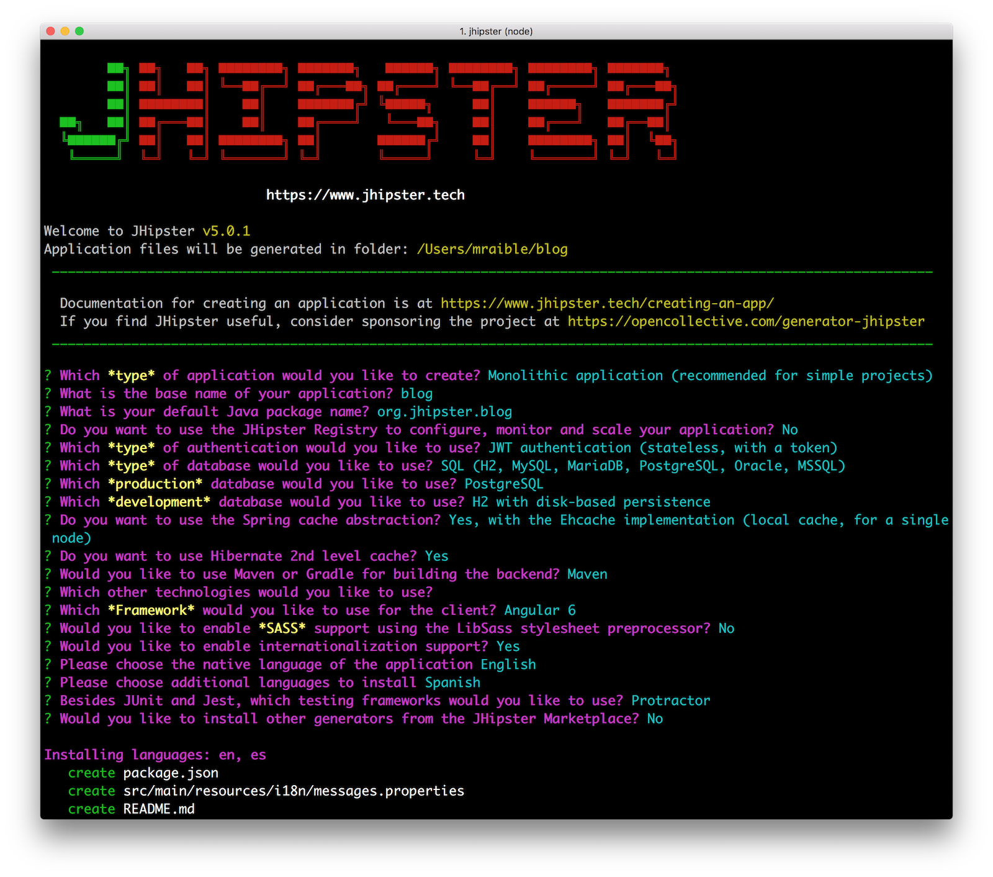
Task: Click the highlighted word *production*
Action: point(155,484)
